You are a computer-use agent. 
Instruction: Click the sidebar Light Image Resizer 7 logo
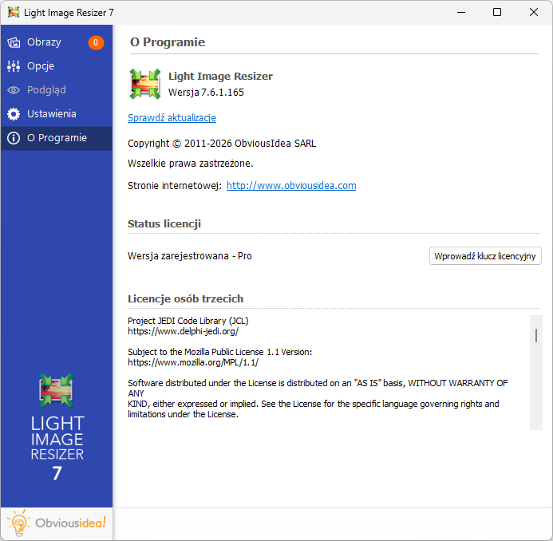coord(57,428)
